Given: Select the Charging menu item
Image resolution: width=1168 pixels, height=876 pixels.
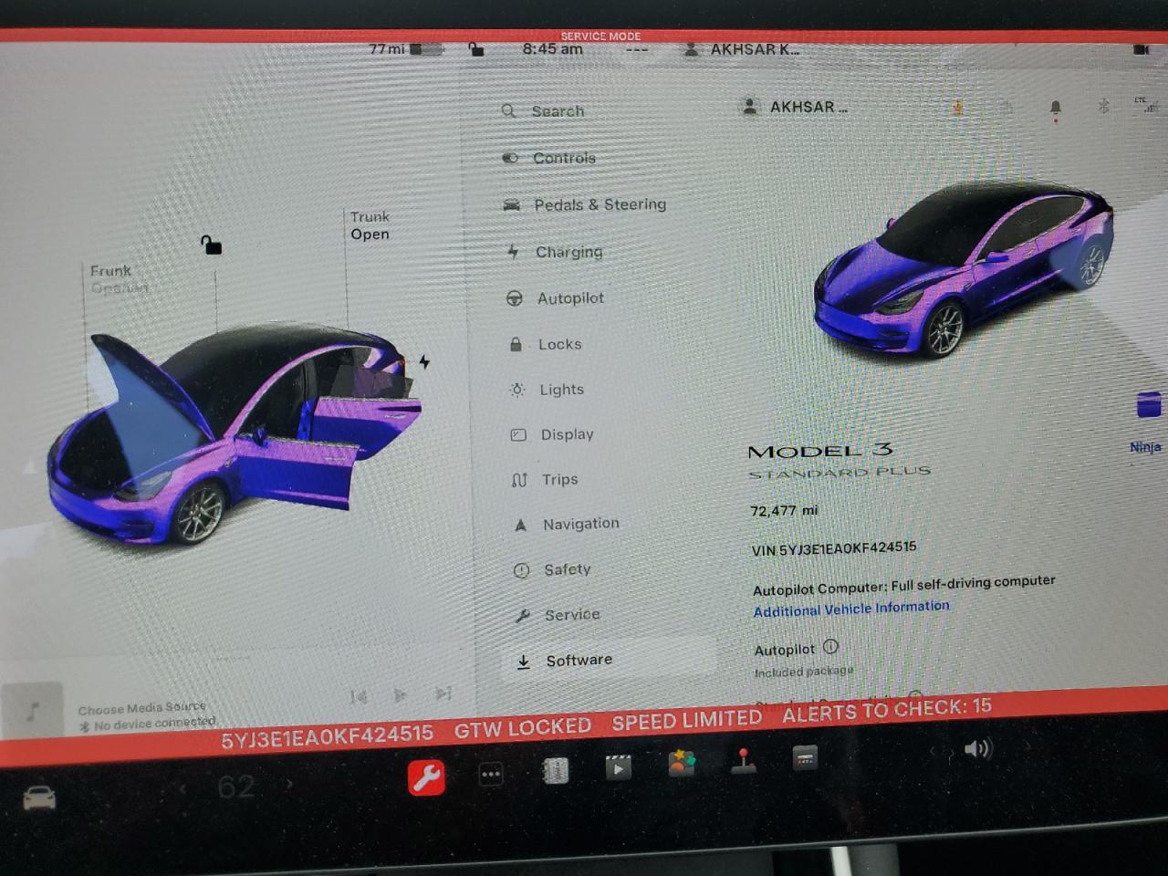Looking at the screenshot, I should pos(555,251).
